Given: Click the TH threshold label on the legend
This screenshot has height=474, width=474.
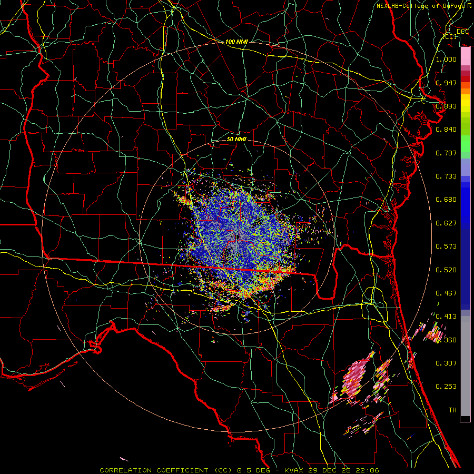Looking at the screenshot, I should (x=452, y=410).
